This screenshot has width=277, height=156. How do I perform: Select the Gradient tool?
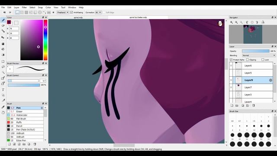(x=3, y=55)
